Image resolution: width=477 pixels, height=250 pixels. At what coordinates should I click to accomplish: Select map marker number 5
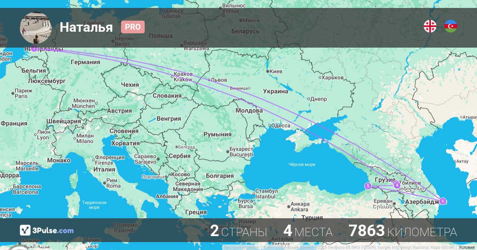click(368, 186)
